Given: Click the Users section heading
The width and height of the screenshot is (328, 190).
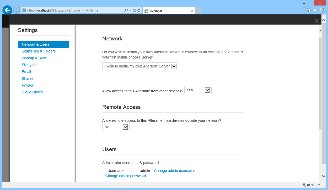Looking at the screenshot, I should pyautogui.click(x=109, y=149).
